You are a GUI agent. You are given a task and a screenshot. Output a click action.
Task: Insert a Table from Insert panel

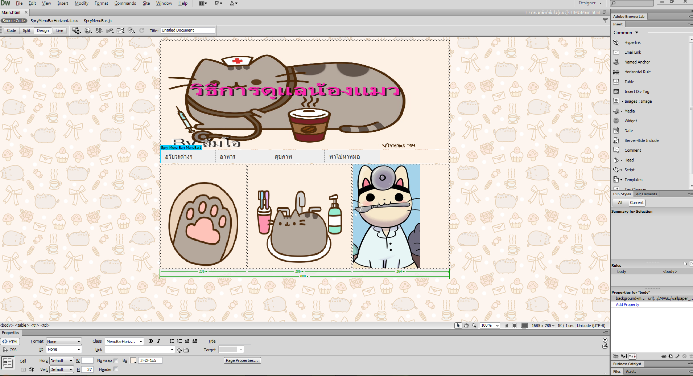click(x=629, y=82)
